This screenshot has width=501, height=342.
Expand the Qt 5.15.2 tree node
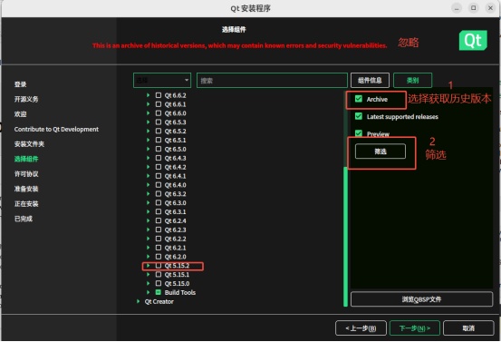click(148, 266)
